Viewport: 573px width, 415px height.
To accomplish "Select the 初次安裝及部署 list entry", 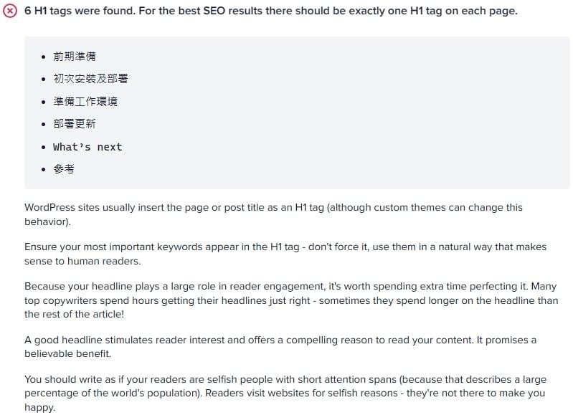I will click(x=90, y=79).
